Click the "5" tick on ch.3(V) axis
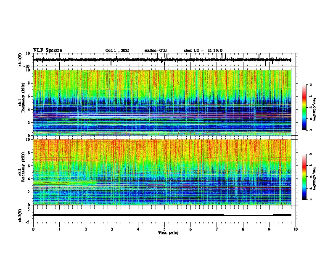 click(29, 209)
